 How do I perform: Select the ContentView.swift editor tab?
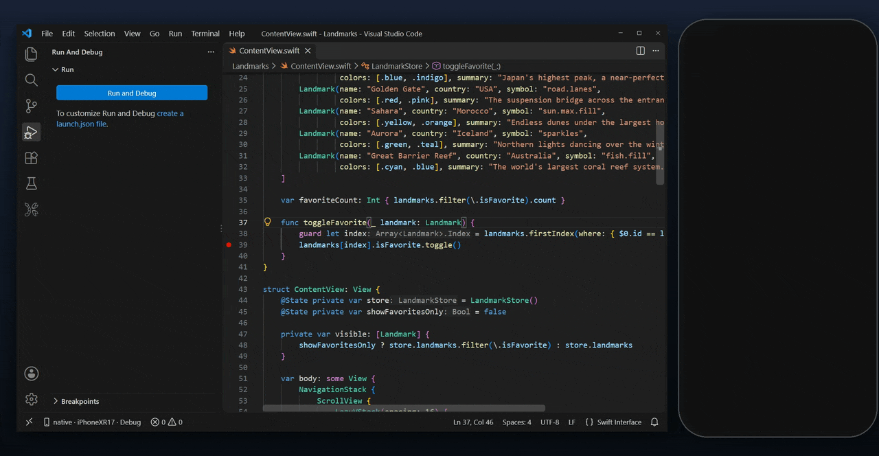(x=270, y=51)
